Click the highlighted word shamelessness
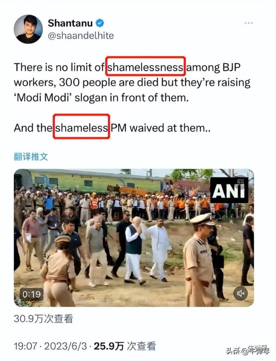This screenshot has width=276, height=361. [145, 67]
